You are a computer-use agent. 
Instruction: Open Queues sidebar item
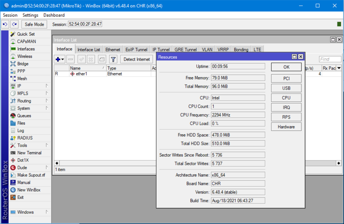tap(24, 115)
